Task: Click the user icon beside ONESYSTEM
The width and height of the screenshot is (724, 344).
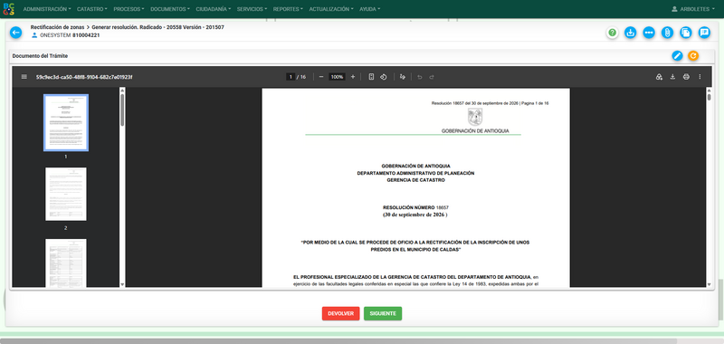Action: (x=34, y=35)
